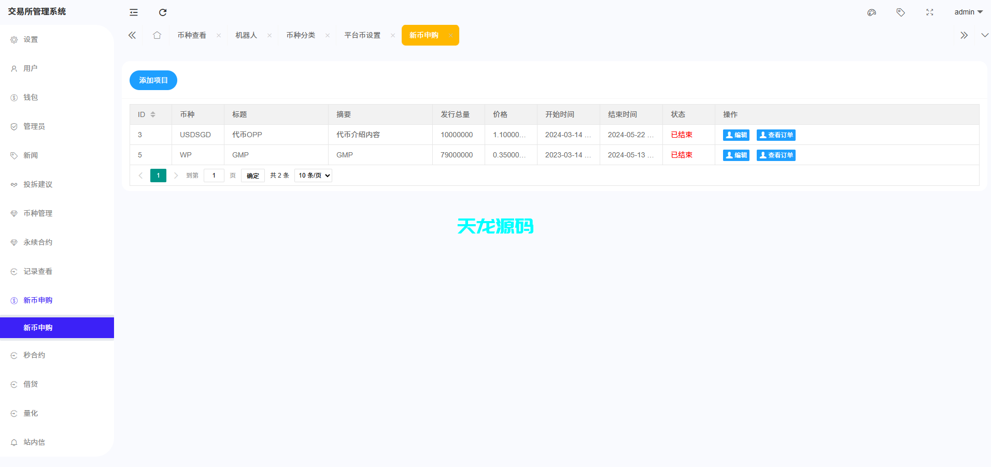Open the admin account dropdown
991x467 pixels.
967,11
